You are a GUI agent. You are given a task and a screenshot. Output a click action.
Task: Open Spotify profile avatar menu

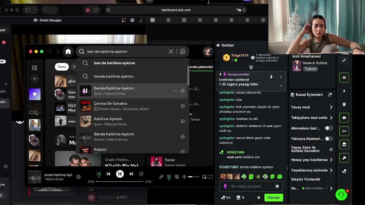coord(208,52)
